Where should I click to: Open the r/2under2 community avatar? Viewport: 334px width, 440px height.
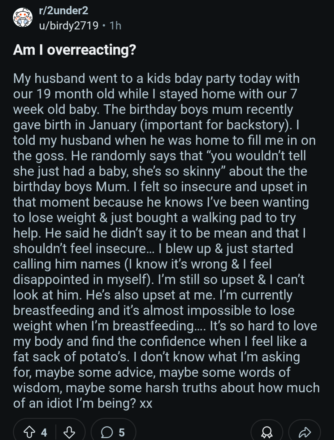click(x=23, y=18)
